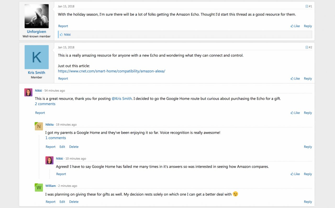
Task: Report Unforgiven's first post
Action: [x=63, y=26]
